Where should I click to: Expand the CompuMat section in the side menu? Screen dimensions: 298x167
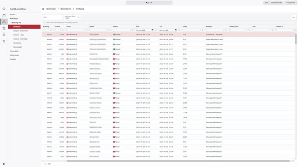pyautogui.click(x=14, y=51)
